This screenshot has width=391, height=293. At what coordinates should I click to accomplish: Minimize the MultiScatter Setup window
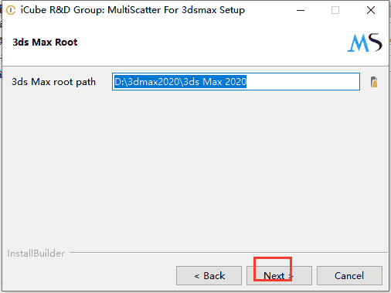(301, 10)
